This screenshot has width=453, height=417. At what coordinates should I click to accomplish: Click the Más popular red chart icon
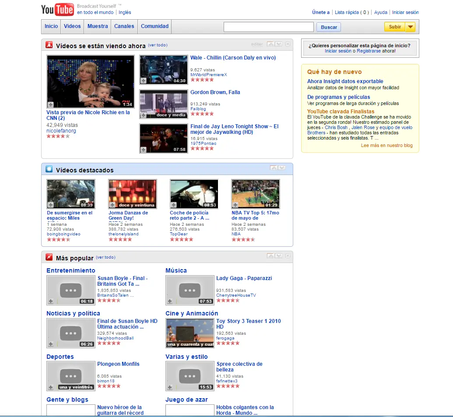tap(49, 257)
